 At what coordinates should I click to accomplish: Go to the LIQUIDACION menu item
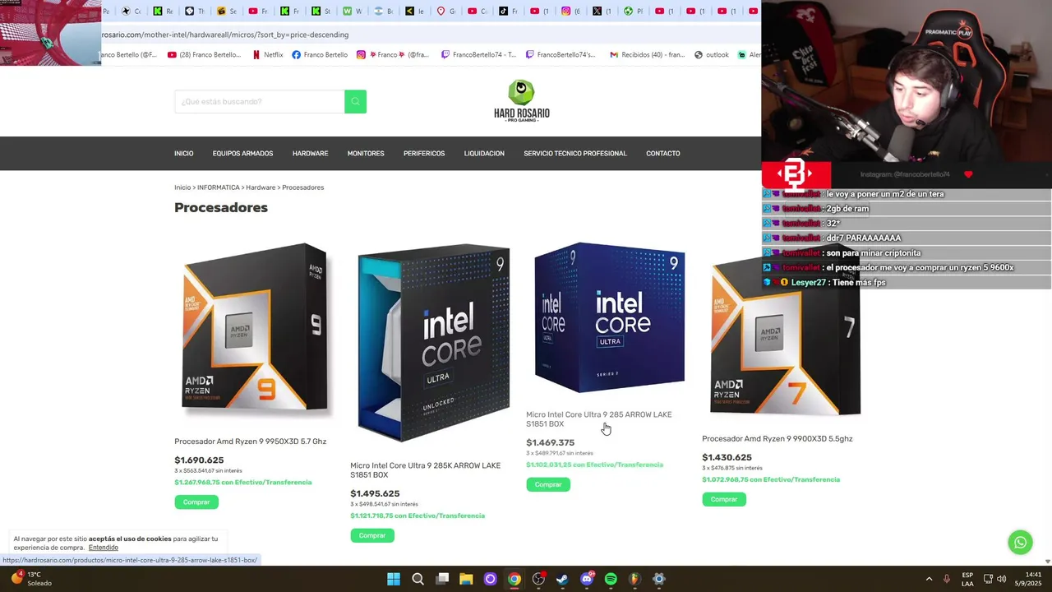click(484, 154)
